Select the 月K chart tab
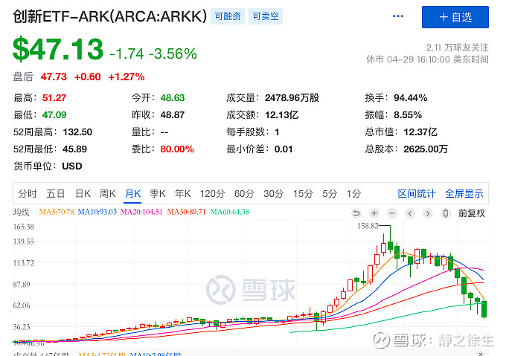Screen dimensions: 509x356 click(x=132, y=193)
